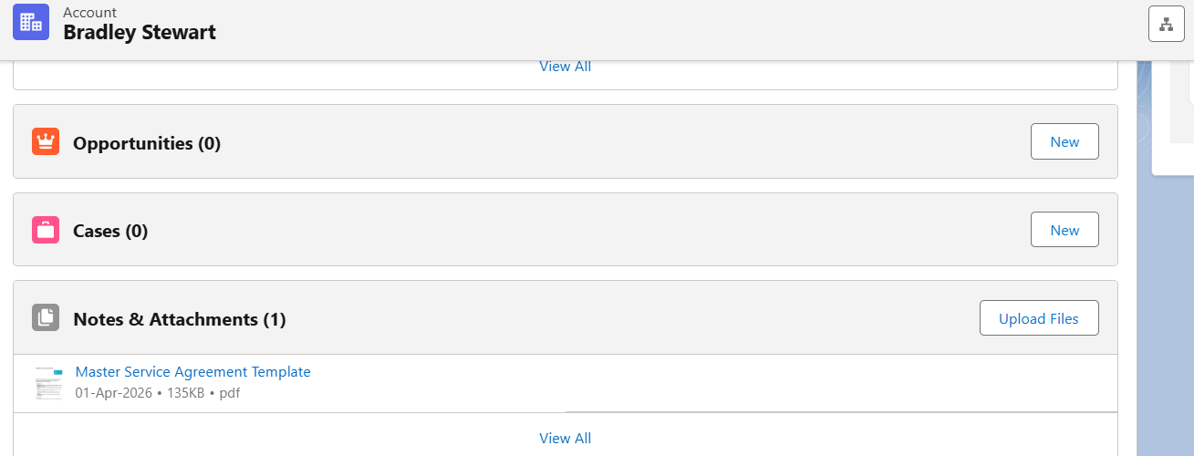Open Notes & Attachments (1) list heading
Viewport: 1194px width, 456px height.
tap(179, 319)
